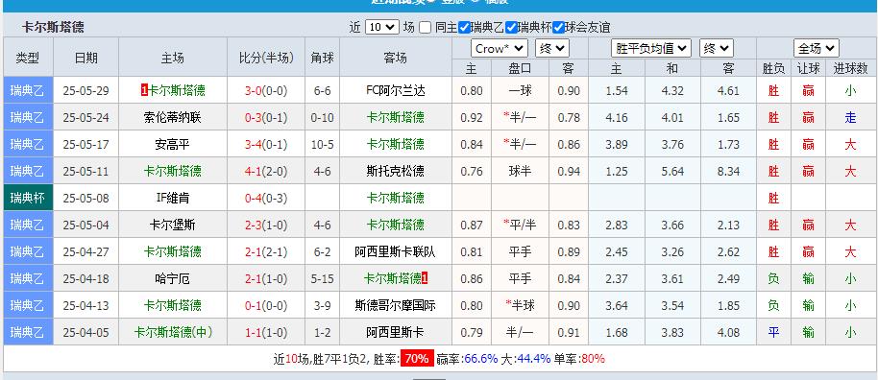Click corner count 5-15
The width and height of the screenshot is (878, 380).
pyautogui.click(x=322, y=278)
